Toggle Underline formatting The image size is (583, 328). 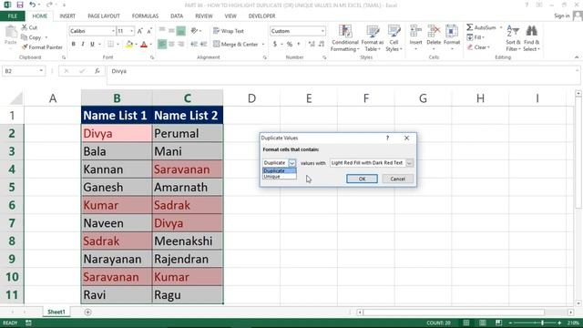tap(92, 44)
